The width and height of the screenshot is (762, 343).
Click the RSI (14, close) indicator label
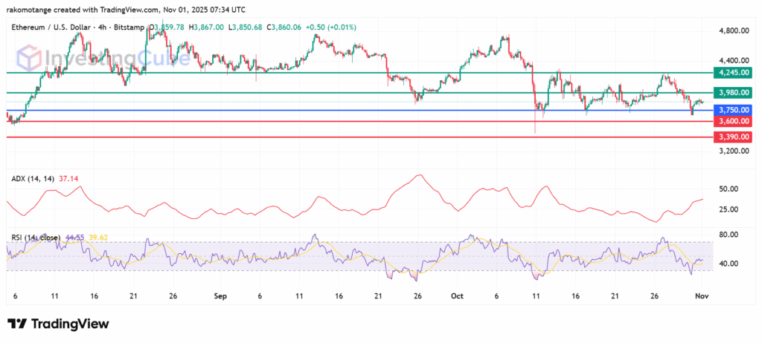[36, 239]
